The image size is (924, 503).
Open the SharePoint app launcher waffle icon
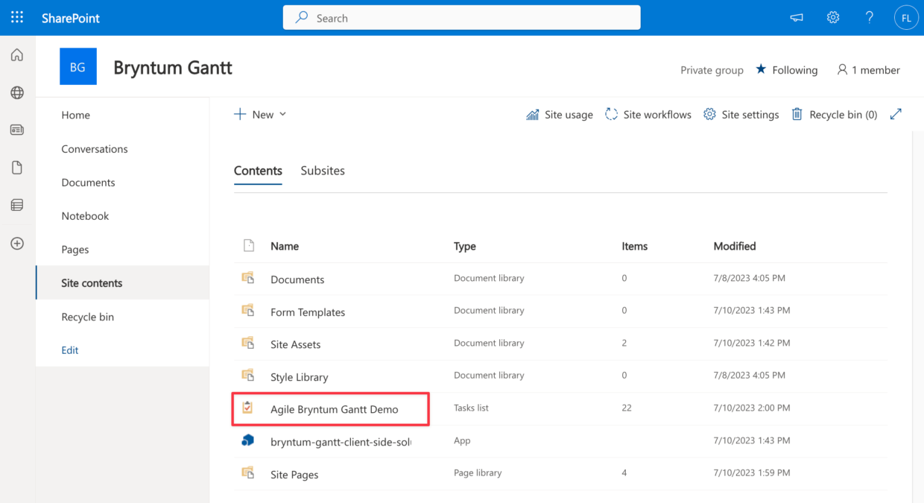[x=16, y=17]
